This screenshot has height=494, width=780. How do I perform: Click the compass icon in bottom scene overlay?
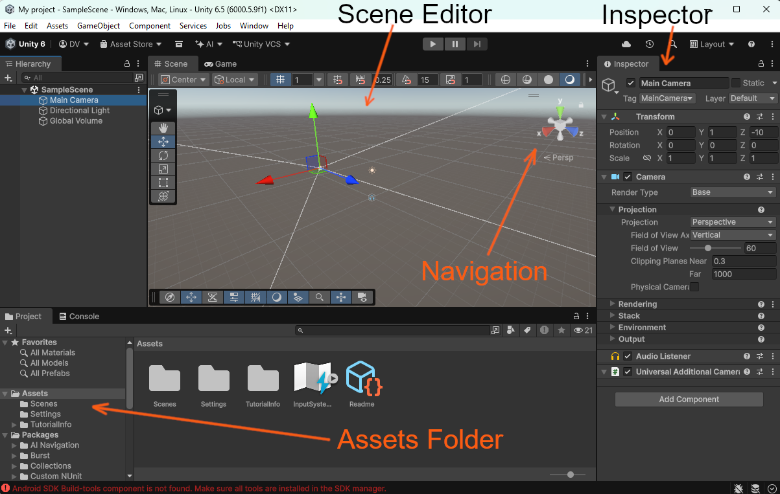(170, 297)
